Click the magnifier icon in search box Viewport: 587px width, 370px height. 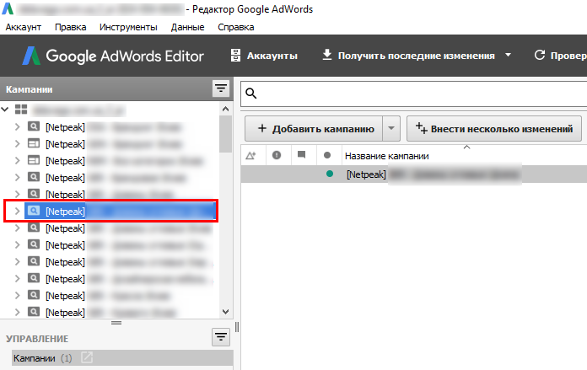tap(251, 94)
